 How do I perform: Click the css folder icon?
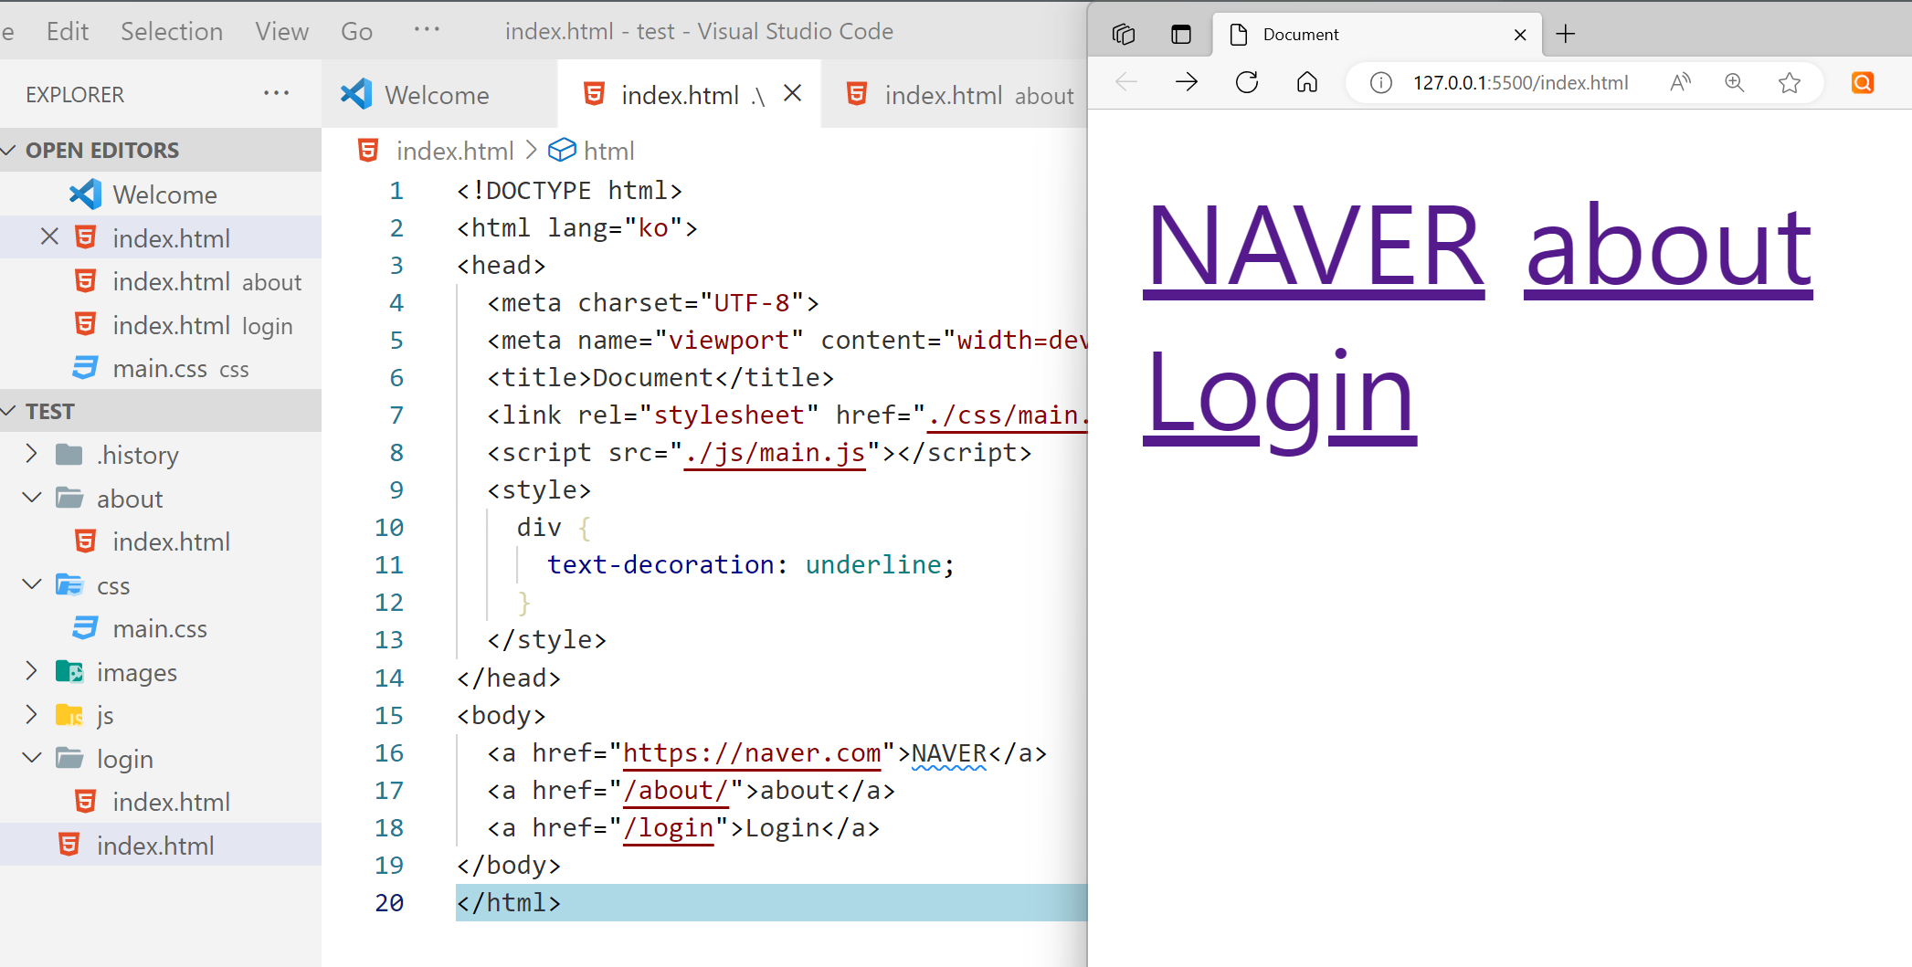pyautogui.click(x=69, y=584)
